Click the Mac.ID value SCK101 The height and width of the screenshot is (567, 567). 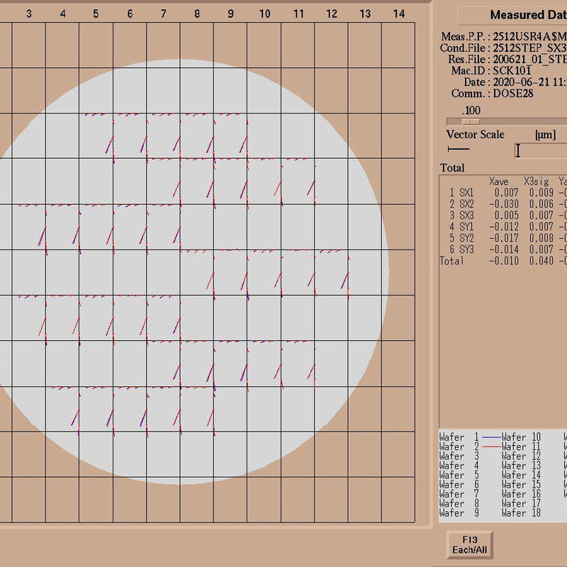(512, 70)
